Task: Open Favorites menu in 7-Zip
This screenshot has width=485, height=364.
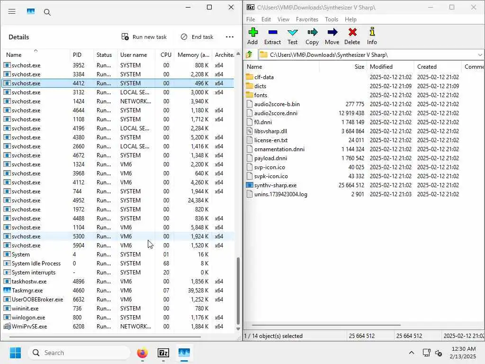Action: pos(307,19)
